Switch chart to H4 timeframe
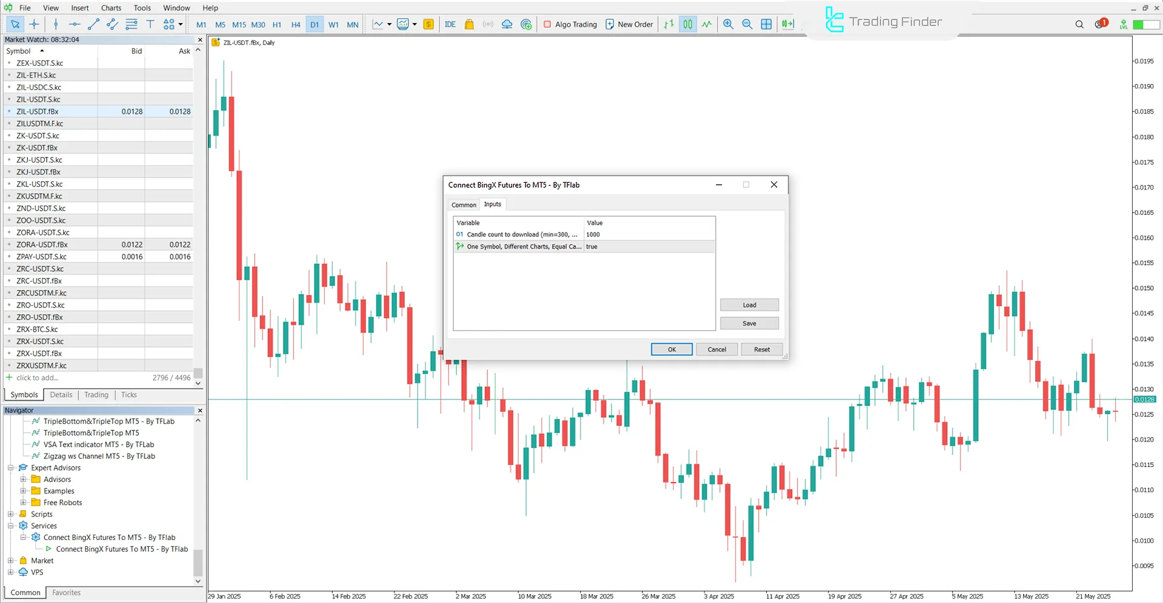1163x603 pixels. coord(296,25)
